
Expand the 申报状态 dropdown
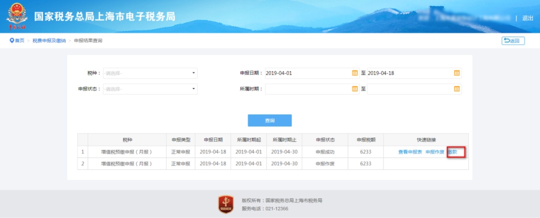[x=193, y=89]
